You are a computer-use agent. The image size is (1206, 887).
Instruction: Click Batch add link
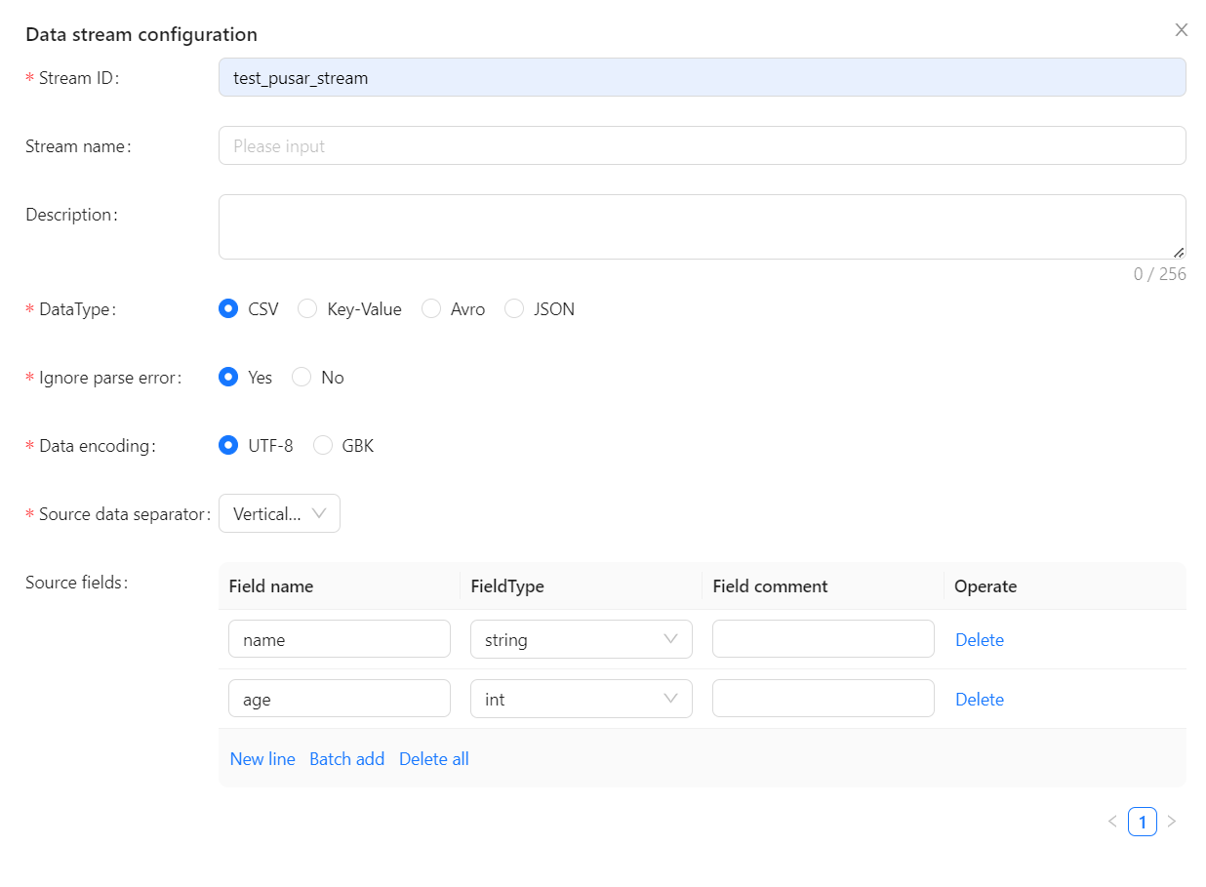346,759
